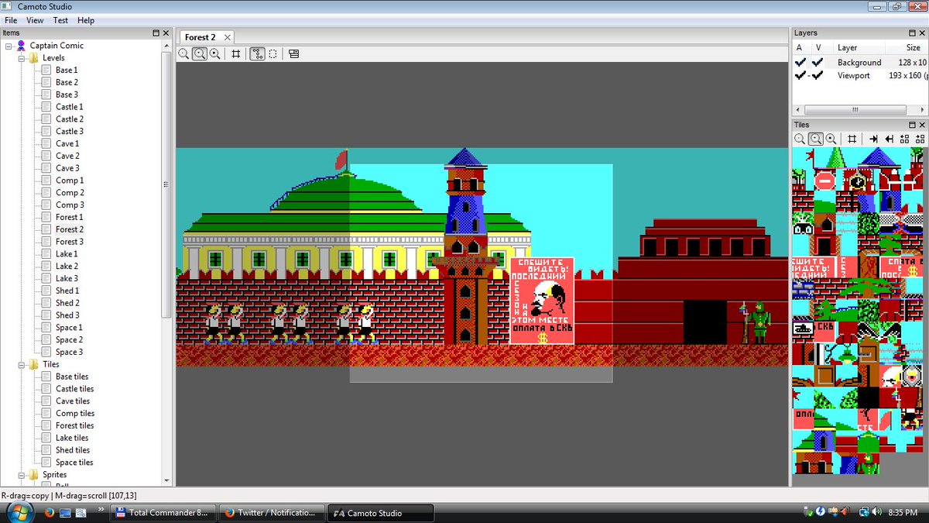Collapse the Levels folder

pos(22,58)
